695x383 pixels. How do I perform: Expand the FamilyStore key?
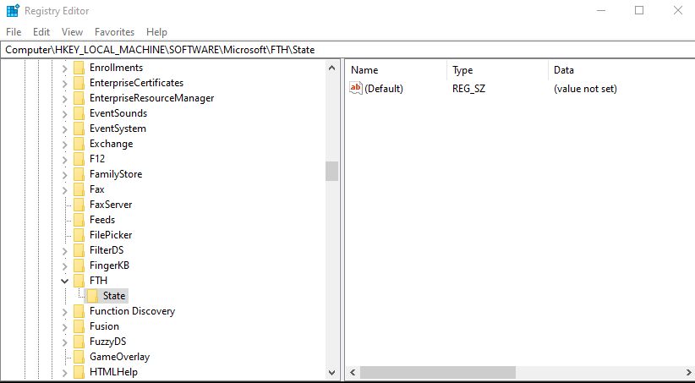[x=65, y=174]
